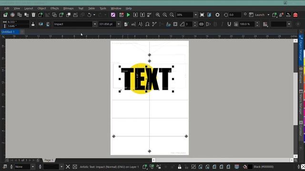Toggle the Underline U button
Screen dimensions: 305x171
[229, 24]
